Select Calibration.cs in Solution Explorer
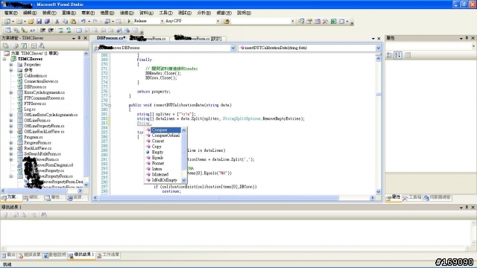This screenshot has height=268, width=477. coord(35,76)
